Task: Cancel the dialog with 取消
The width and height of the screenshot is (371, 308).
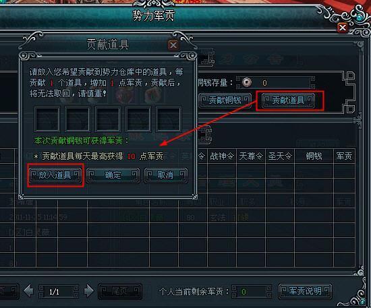Action: click(x=166, y=175)
